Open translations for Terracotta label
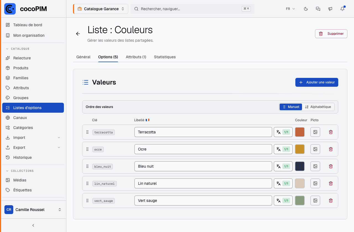The width and height of the screenshot is (354, 232). coord(283,132)
